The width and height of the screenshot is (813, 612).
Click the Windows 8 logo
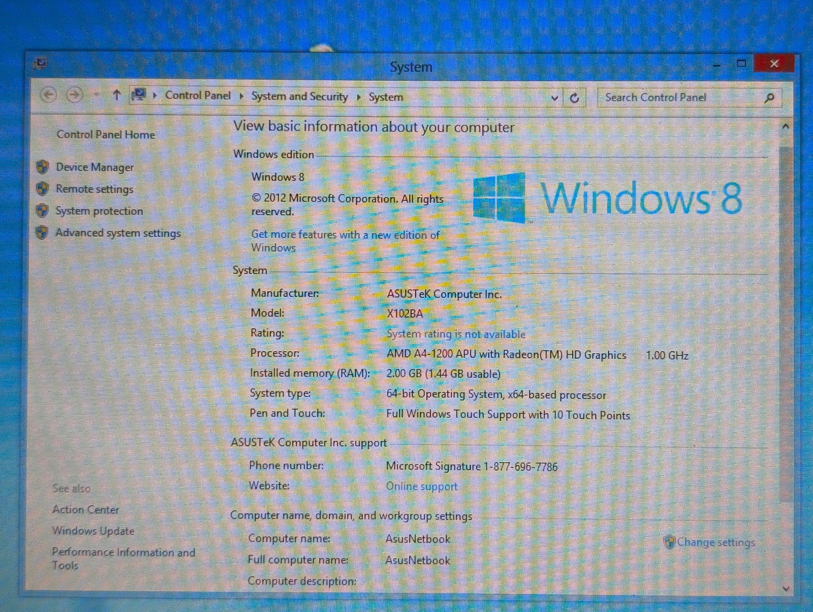click(x=608, y=197)
